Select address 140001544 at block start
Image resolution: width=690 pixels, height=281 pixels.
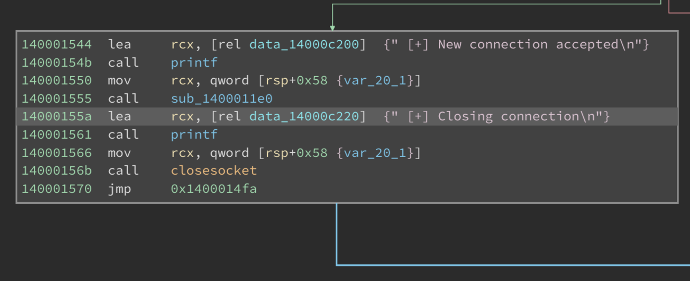[56, 44]
